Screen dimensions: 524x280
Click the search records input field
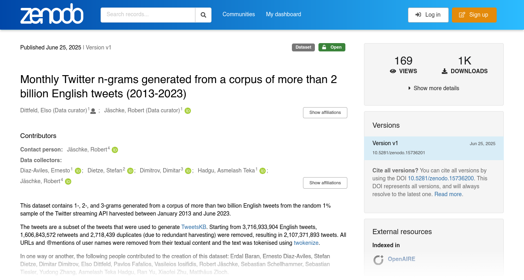(148, 15)
